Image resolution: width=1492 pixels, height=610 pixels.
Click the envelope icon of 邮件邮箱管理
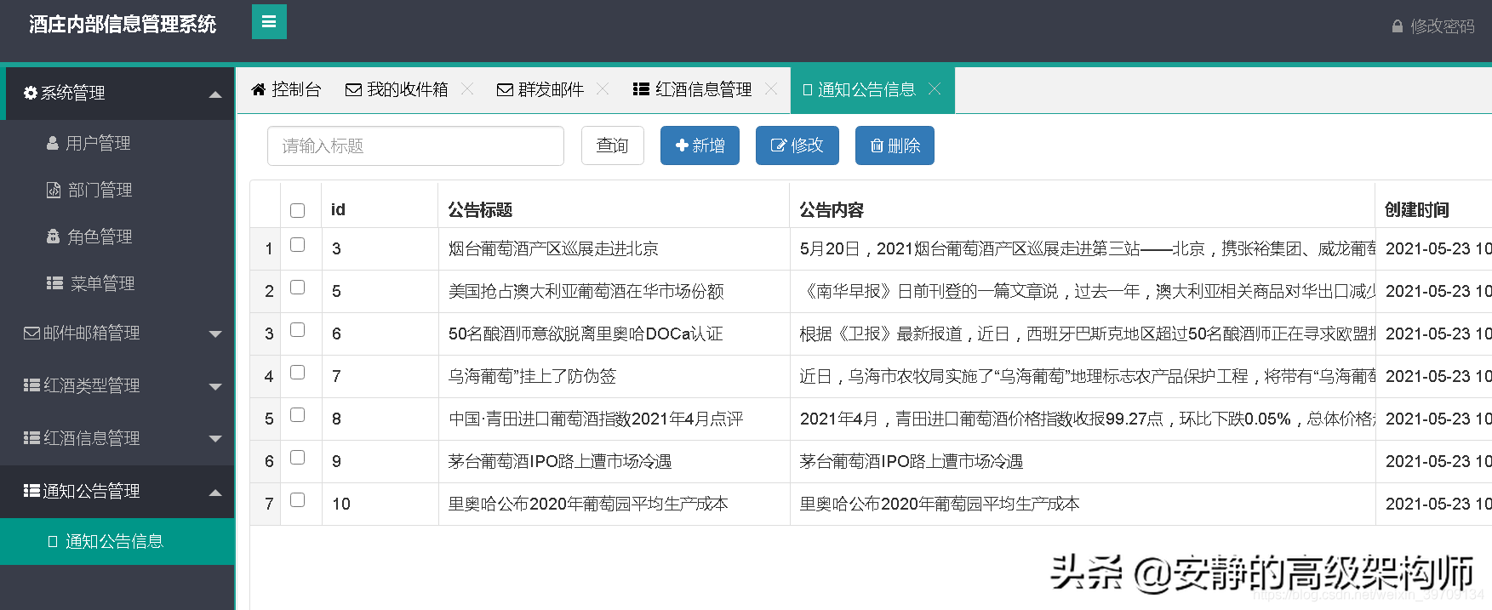pos(31,333)
